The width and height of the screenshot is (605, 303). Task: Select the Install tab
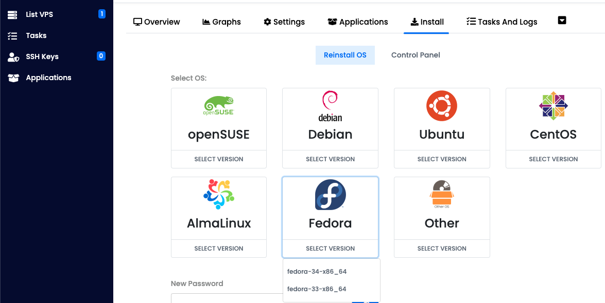[x=427, y=22]
